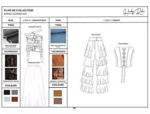Pick the light silver color swatch
The width and height of the screenshot is (150, 114).
point(7,99)
